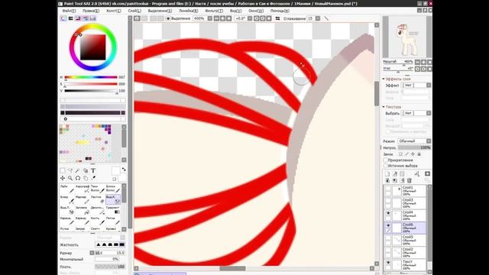This screenshot has width=489, height=275.
Task: Pick the Блюр brush preset
Action: point(67,199)
